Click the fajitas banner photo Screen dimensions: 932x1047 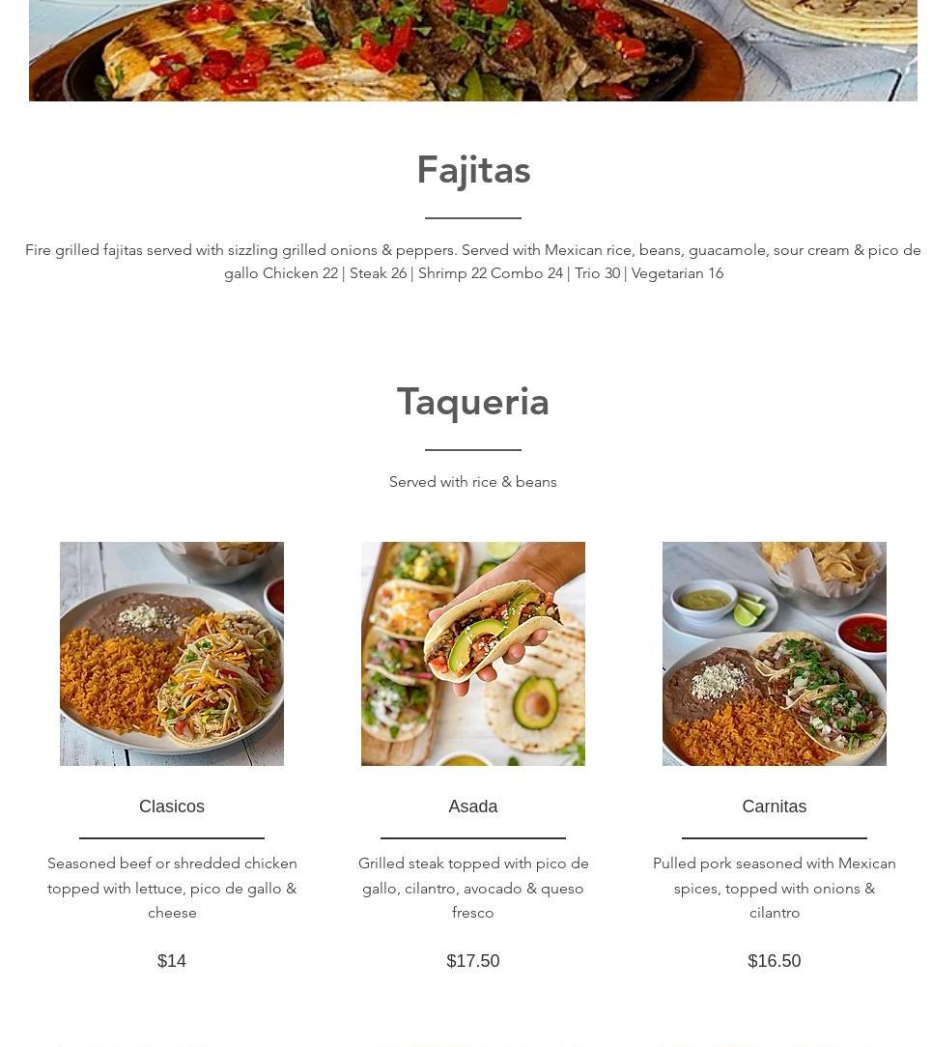point(472,50)
